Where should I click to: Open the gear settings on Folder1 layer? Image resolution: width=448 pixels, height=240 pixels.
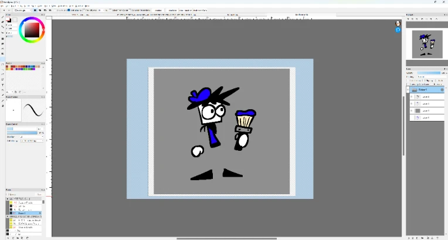[442, 90]
